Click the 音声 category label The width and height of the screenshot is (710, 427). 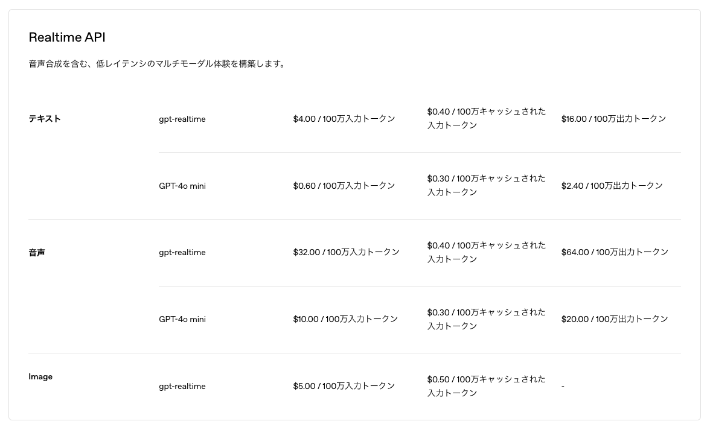37,252
